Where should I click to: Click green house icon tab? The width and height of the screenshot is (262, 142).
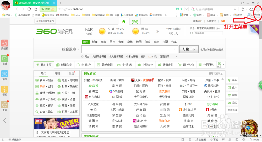coord(124,21)
